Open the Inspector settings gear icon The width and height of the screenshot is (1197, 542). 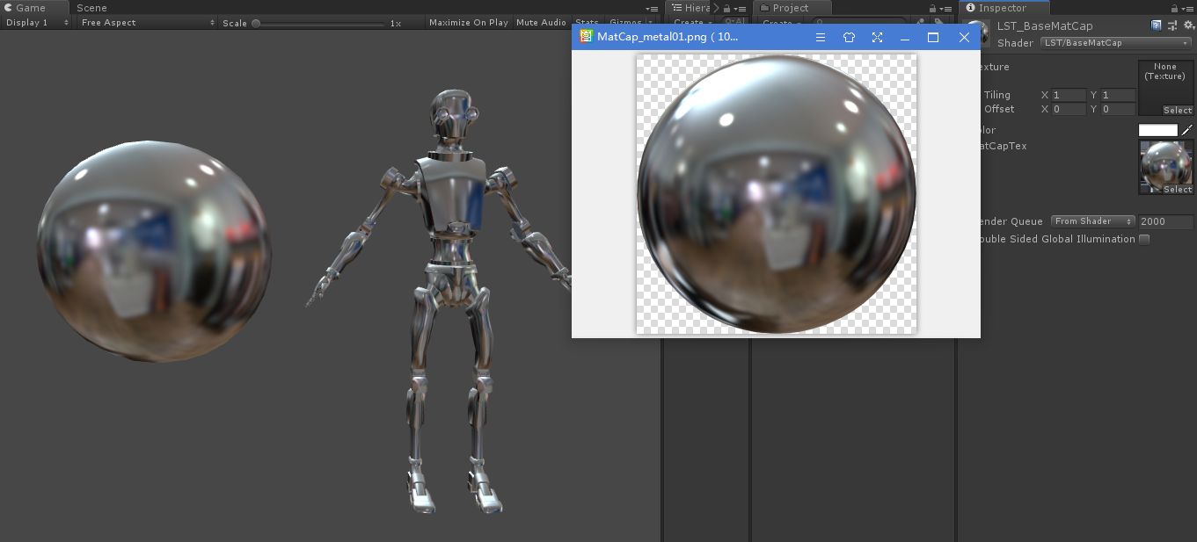(1190, 25)
